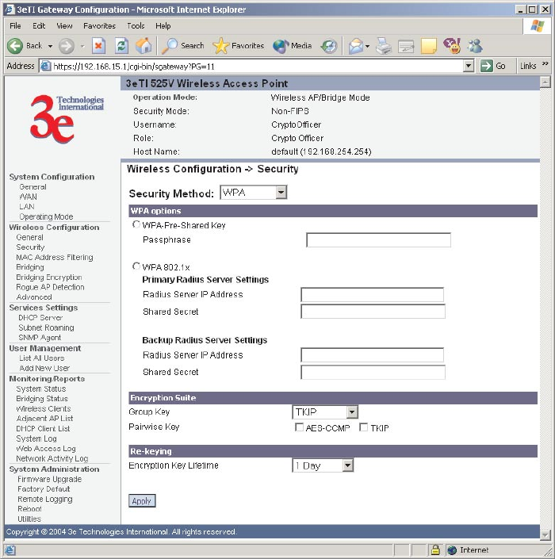555x559 pixels.
Task: Refresh the page using green arrows icon
Action: [x=121, y=46]
